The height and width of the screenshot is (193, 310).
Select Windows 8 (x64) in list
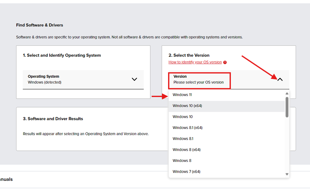(x=186, y=150)
